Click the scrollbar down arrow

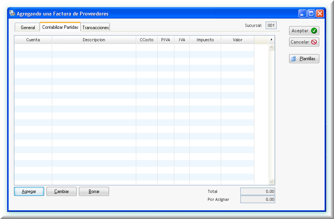pyautogui.click(x=271, y=182)
